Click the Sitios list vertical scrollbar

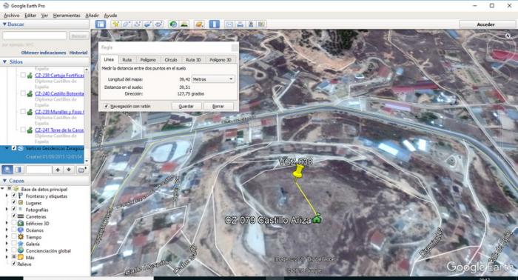point(87,115)
